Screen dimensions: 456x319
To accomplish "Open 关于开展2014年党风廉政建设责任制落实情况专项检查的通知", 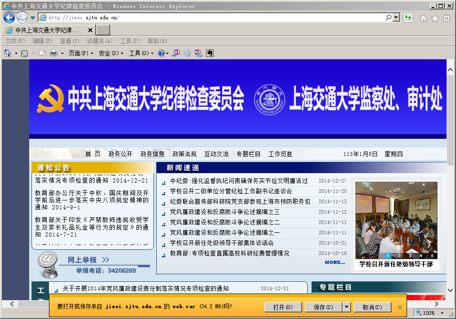I will [x=145, y=288].
